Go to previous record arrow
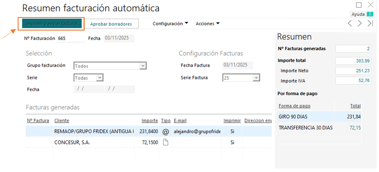This screenshot has width=379, height=172. (350, 23)
